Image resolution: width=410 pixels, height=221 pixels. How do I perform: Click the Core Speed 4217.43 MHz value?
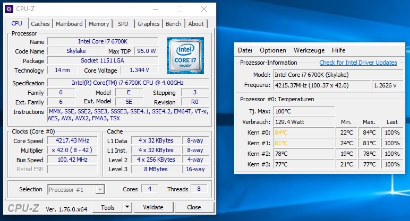tap(72, 140)
